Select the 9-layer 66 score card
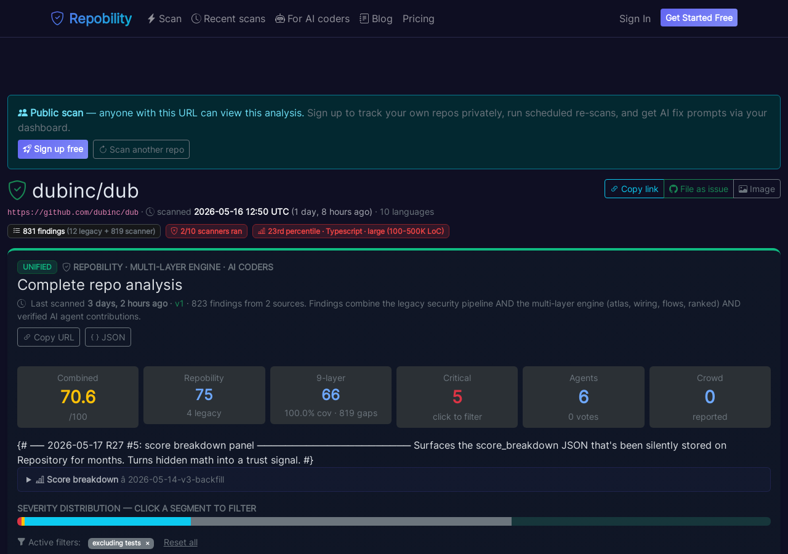The width and height of the screenshot is (788, 554). [331, 395]
